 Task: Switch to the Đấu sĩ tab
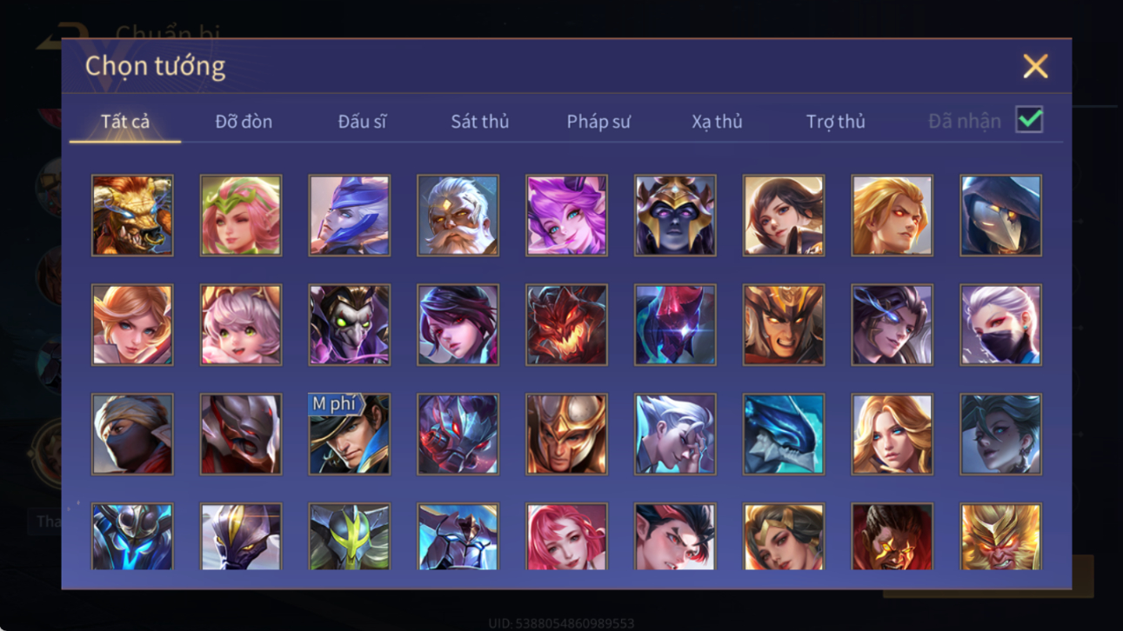pyautogui.click(x=362, y=122)
